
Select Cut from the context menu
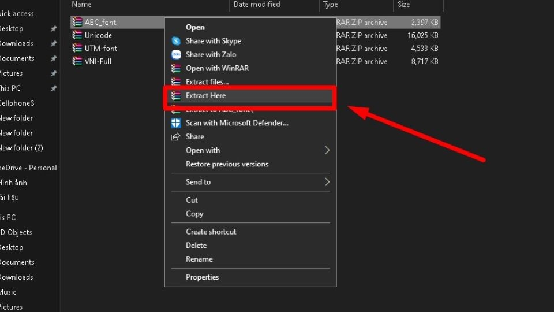coord(192,200)
